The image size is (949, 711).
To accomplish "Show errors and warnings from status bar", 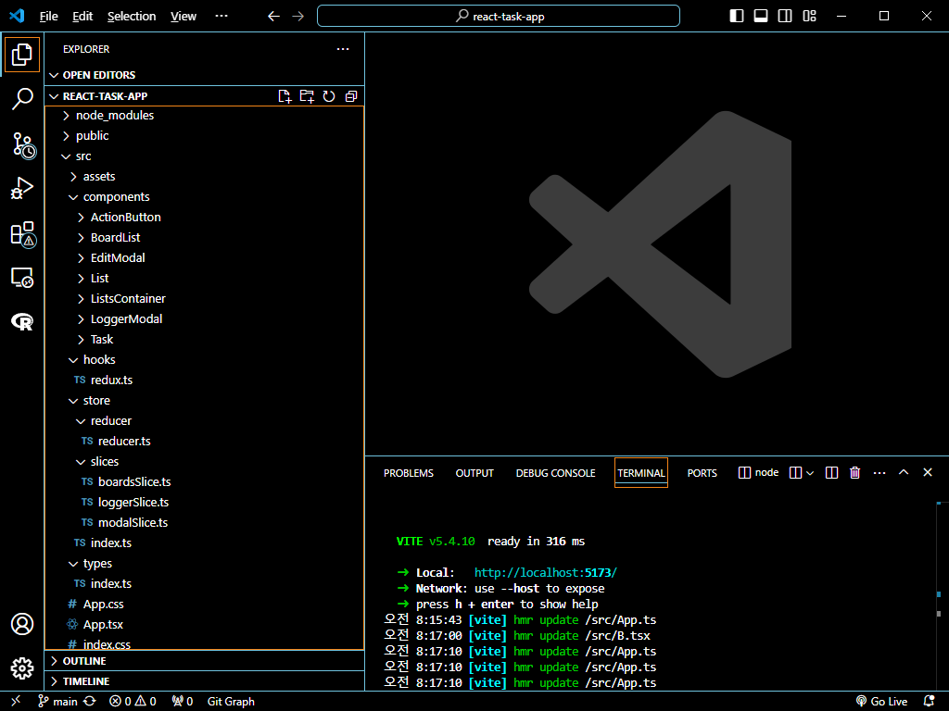I will 133,702.
